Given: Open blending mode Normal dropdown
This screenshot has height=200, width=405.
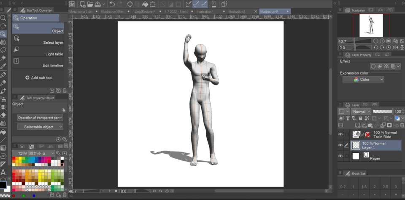Looking at the screenshot, I should pyautogui.click(x=361, y=112).
